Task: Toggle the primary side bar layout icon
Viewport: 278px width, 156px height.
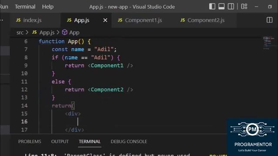Action: 212,6
